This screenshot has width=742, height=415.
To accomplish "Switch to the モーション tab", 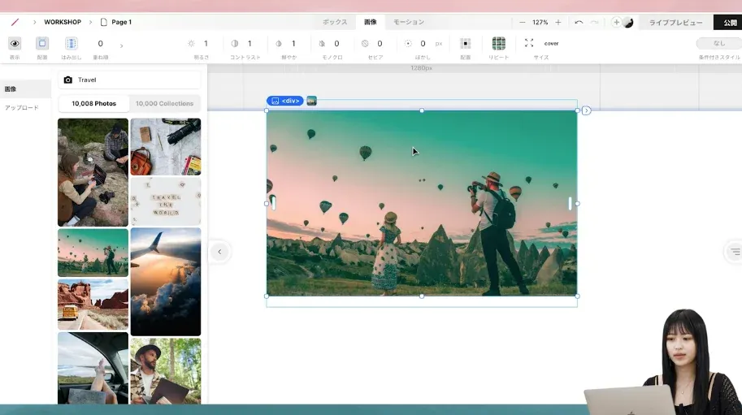I will click(409, 22).
